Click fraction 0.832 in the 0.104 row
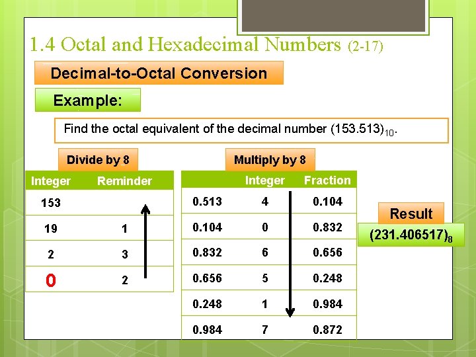The height and width of the screenshot is (357, 476). (327, 227)
